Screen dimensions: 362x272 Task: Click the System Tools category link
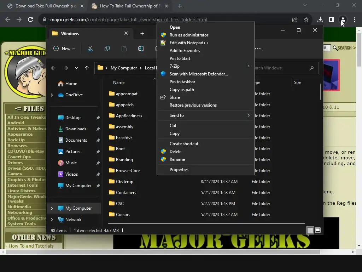click(22, 224)
